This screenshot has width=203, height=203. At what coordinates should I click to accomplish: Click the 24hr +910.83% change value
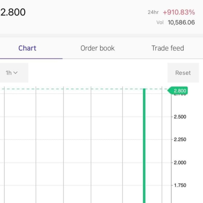click(x=179, y=12)
